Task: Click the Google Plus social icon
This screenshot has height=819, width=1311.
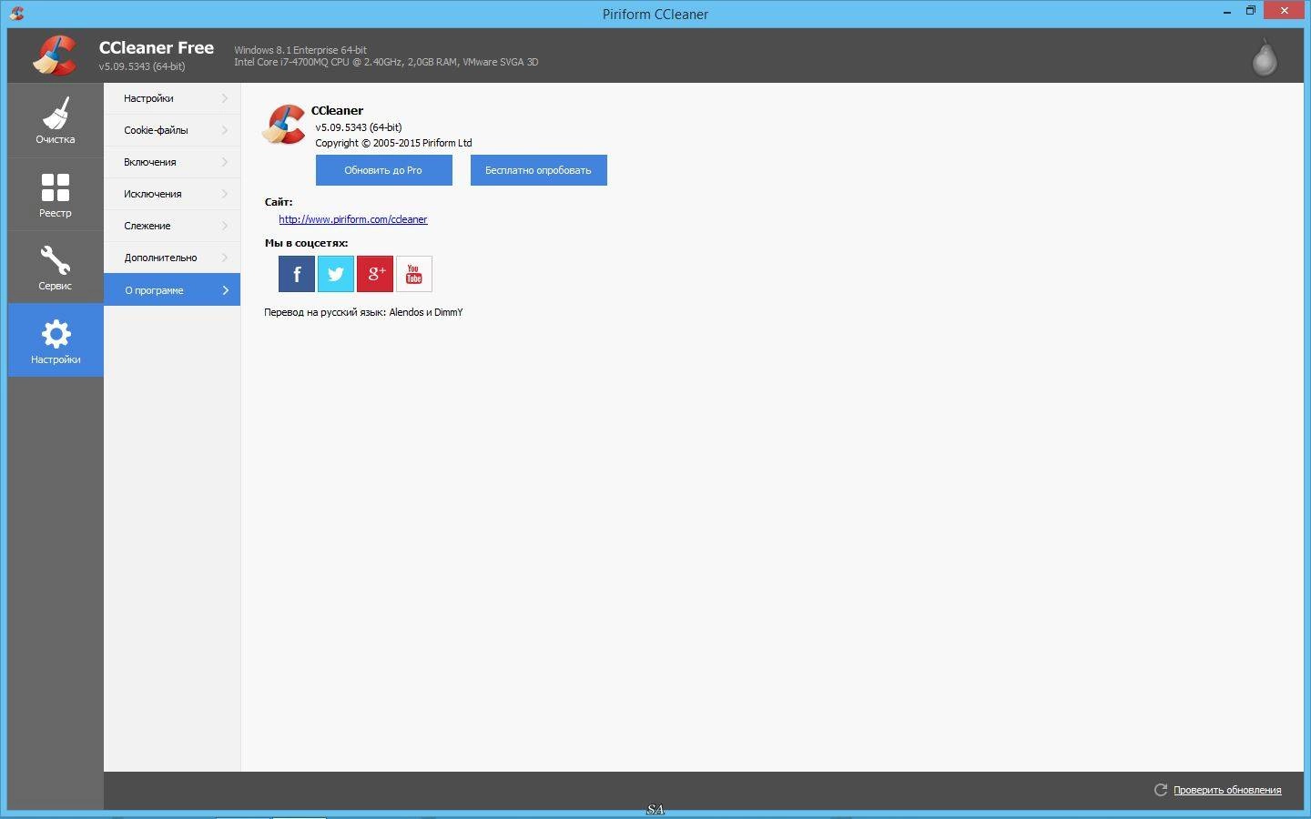Action: coord(375,274)
